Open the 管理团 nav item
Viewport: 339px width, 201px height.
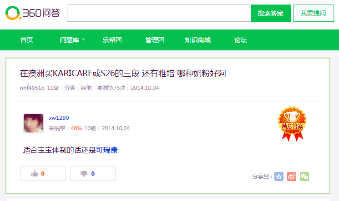point(155,40)
